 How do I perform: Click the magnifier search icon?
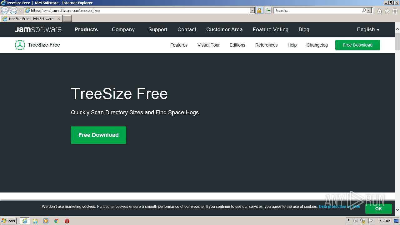(x=364, y=10)
